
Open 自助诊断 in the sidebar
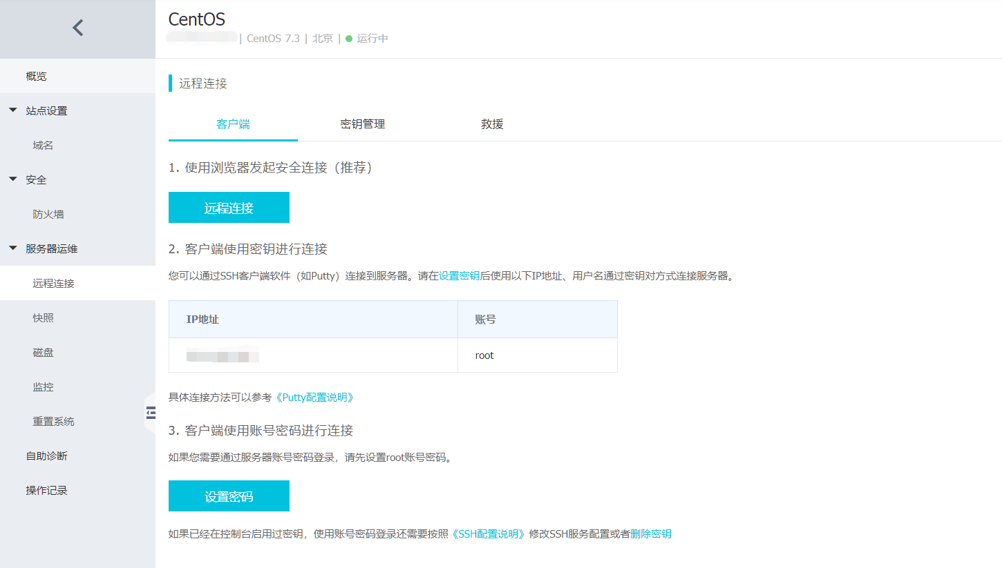pos(77,456)
